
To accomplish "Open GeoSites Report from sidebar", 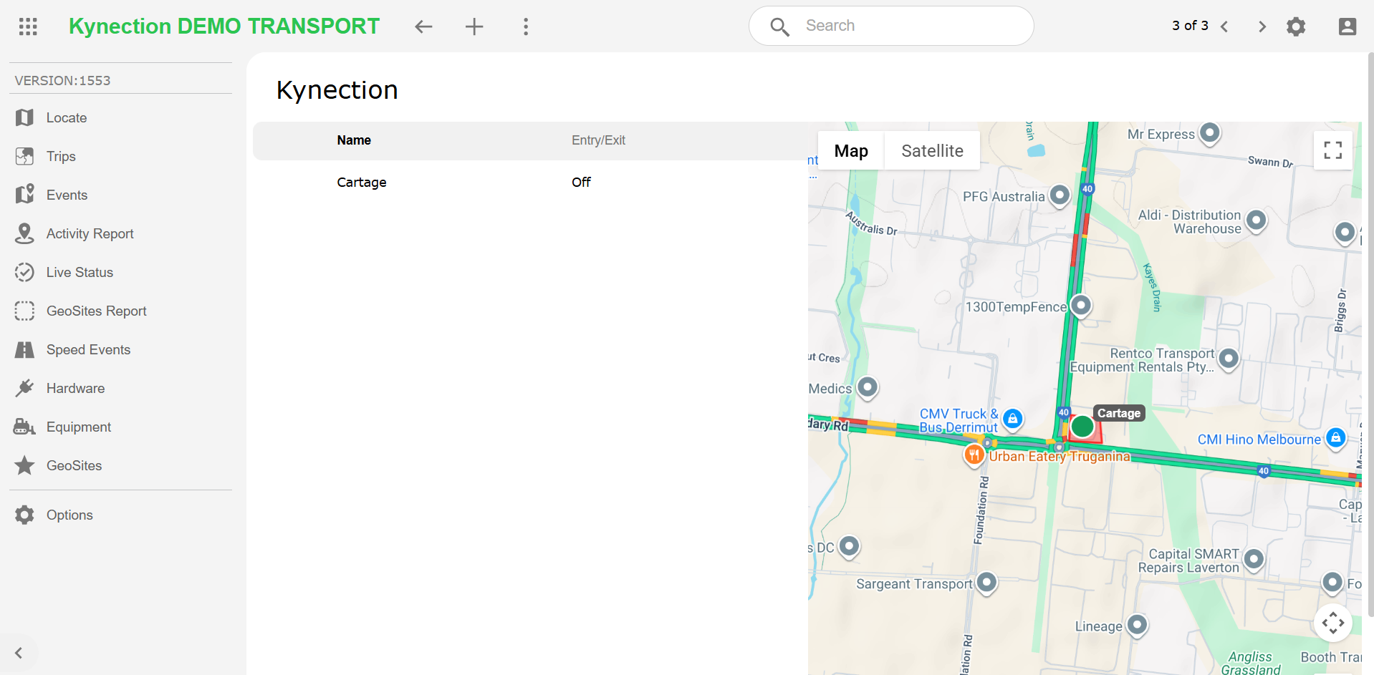I will (96, 311).
